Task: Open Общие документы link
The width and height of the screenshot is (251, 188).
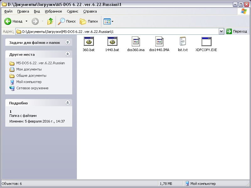Action: click(x=31, y=76)
